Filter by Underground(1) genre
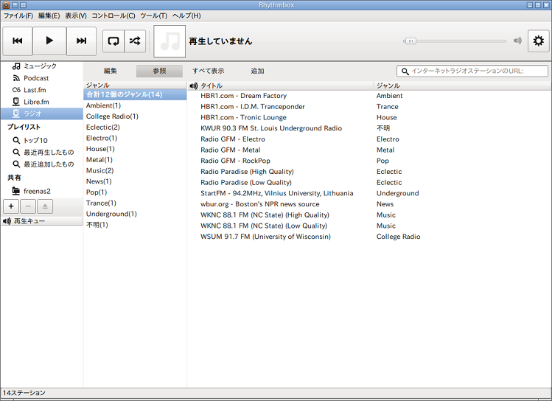 pyautogui.click(x=135, y=214)
